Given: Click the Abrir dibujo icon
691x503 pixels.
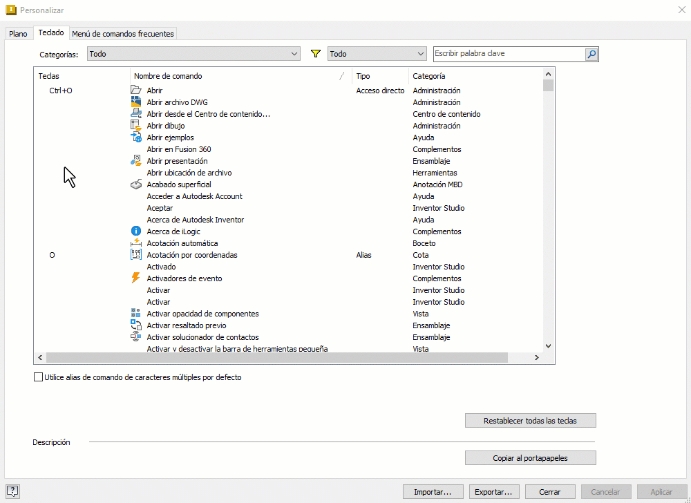Looking at the screenshot, I should click(x=135, y=126).
